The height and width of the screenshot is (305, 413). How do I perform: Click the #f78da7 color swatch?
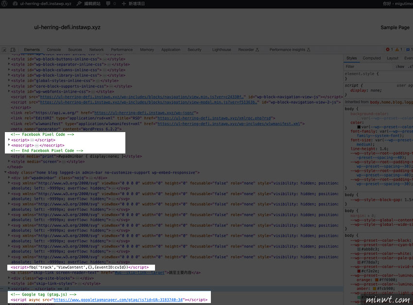pyautogui.click(x=359, y=262)
